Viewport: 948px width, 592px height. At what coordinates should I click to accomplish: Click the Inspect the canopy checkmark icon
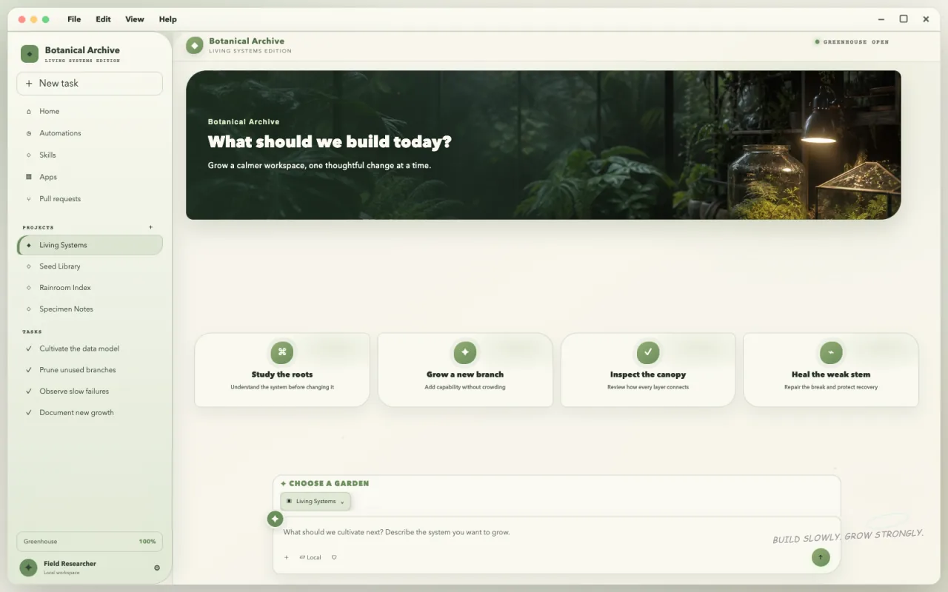pos(648,353)
